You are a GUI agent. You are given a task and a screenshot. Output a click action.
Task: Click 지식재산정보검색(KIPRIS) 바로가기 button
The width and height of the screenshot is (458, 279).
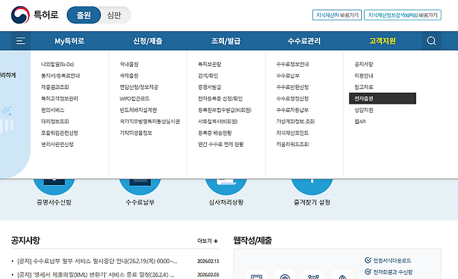[x=402, y=15]
